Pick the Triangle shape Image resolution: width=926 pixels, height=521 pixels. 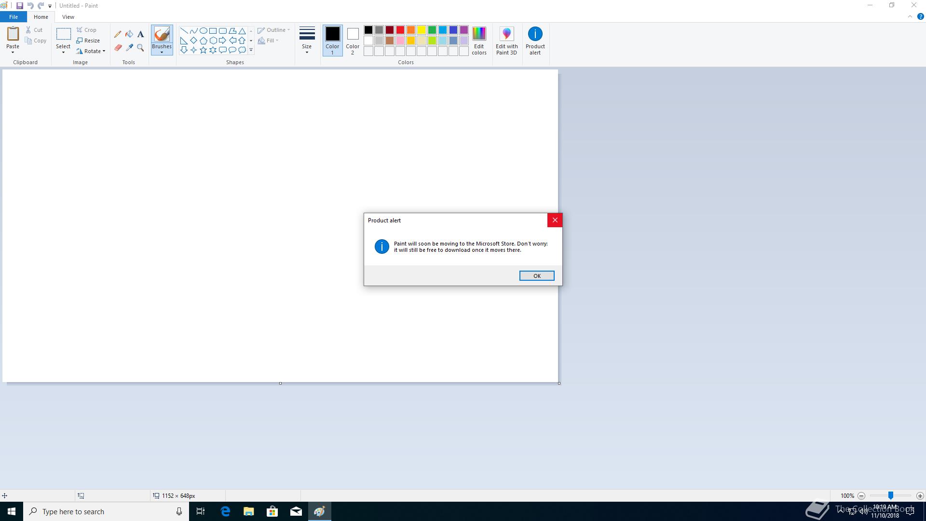coord(242,30)
